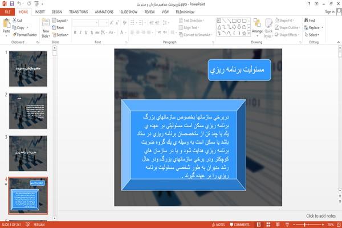Screen dimensions: 342x228
Task: Switch to the INSERT tab
Action: point(40,12)
